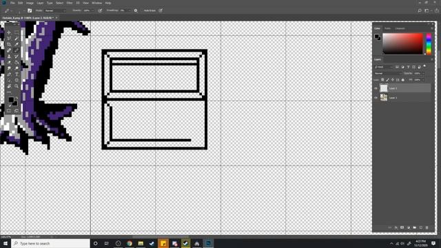441x248 pixels.
Task: Add layer style fx icon
Action: tap(396, 227)
